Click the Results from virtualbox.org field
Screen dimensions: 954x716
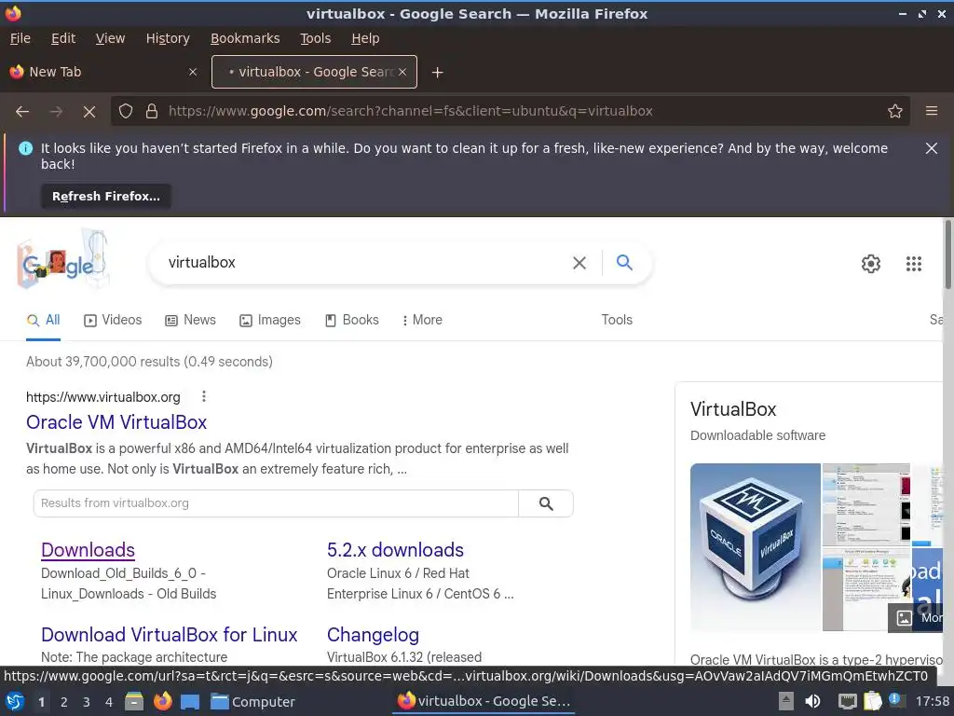click(x=276, y=503)
